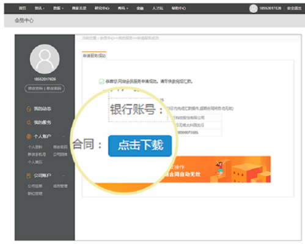The height and width of the screenshot is (244, 305).
Task: Open the 数据 dropdown in top navigation
Action: pos(58,9)
